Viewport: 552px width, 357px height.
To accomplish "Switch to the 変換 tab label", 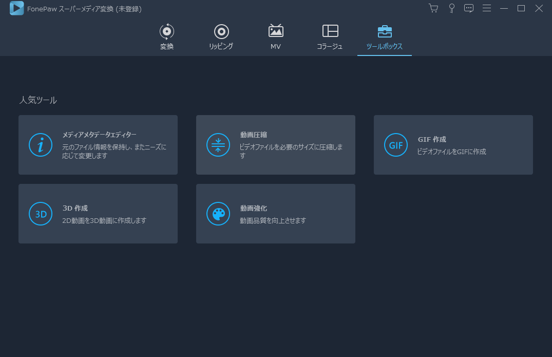I will coord(167,46).
